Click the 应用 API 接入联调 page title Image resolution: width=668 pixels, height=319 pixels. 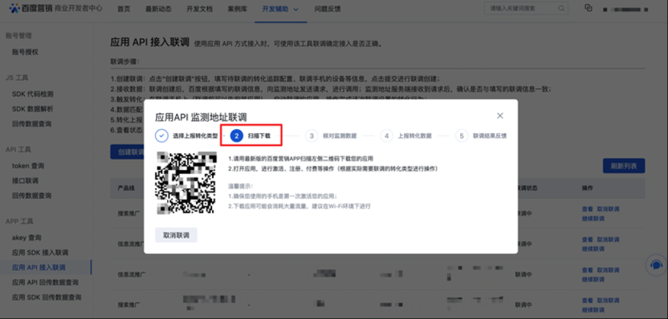pos(149,42)
